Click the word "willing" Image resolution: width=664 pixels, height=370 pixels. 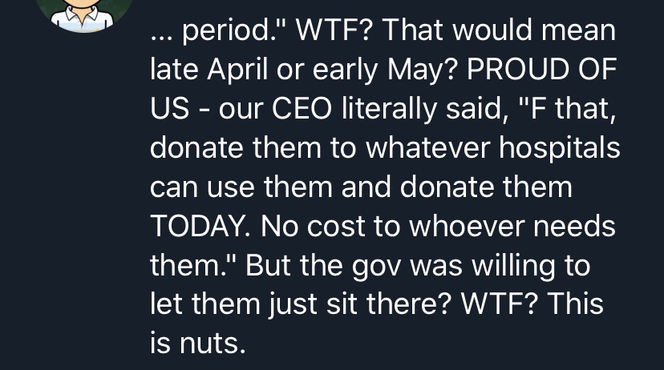pos(512,267)
